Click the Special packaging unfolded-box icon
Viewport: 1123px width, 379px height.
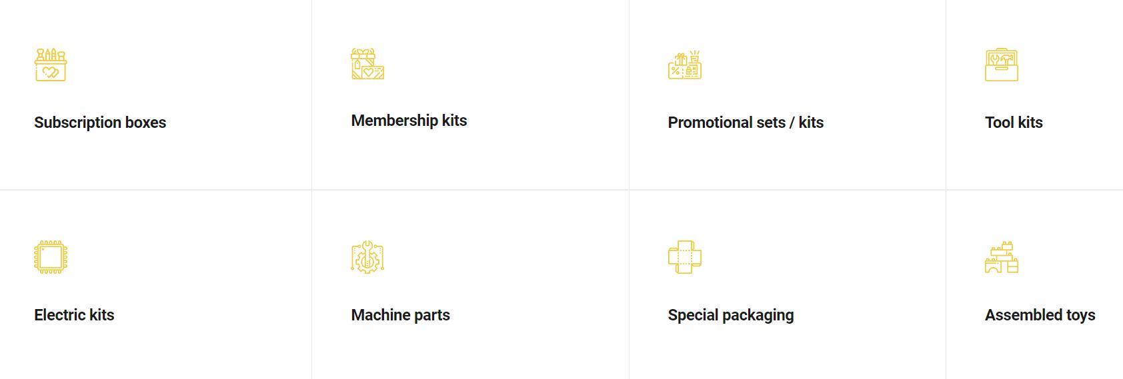(684, 257)
